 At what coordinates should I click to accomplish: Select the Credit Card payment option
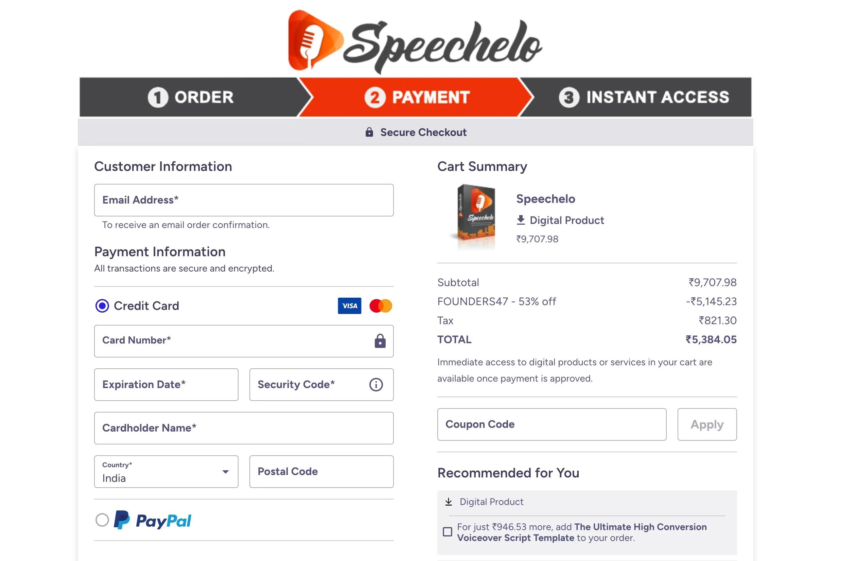(x=102, y=305)
